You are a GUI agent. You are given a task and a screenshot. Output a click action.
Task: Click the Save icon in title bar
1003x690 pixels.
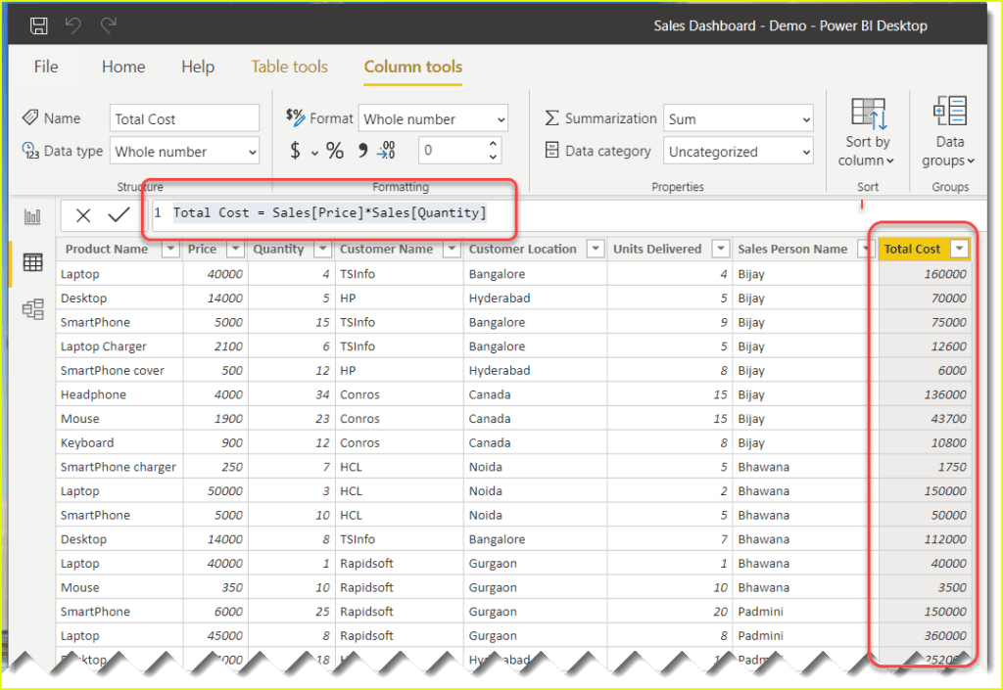tap(39, 25)
